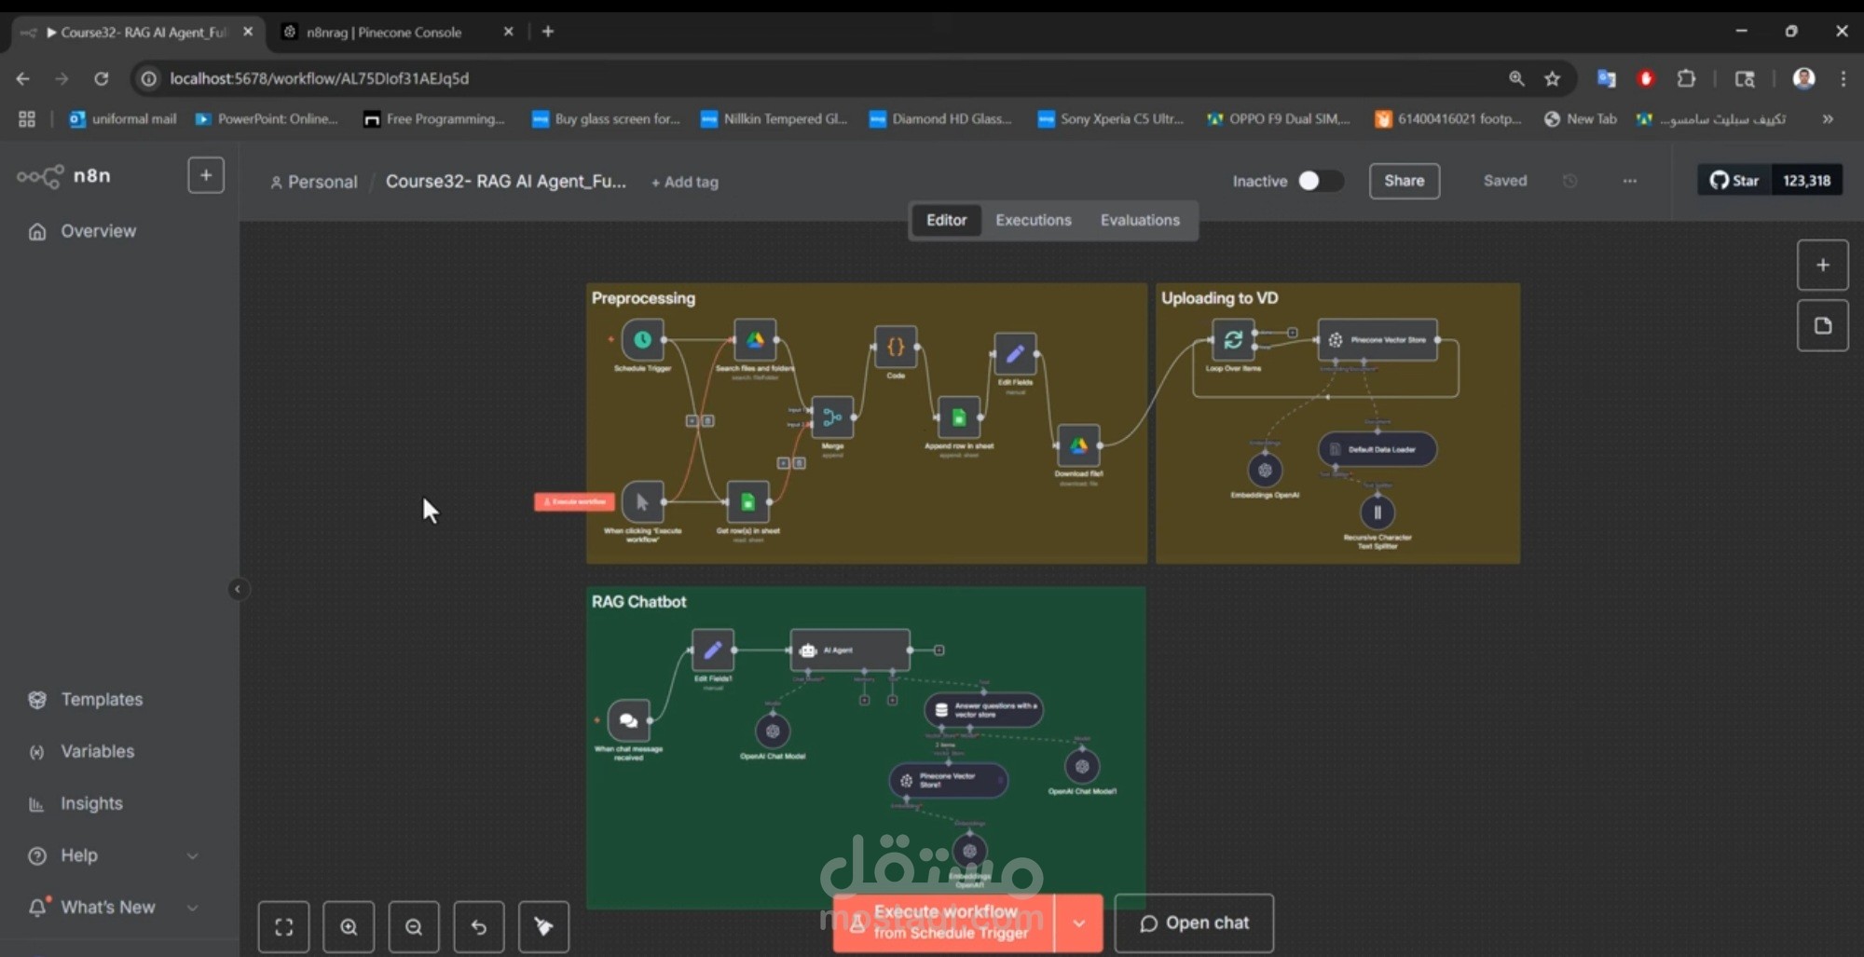1864x957 pixels.
Task: Open the Code node
Action: (896, 347)
